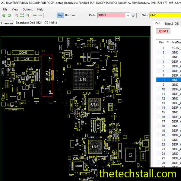Select the U17 chip on the board
Viewport: 181px width, 181px height.
coord(94,104)
